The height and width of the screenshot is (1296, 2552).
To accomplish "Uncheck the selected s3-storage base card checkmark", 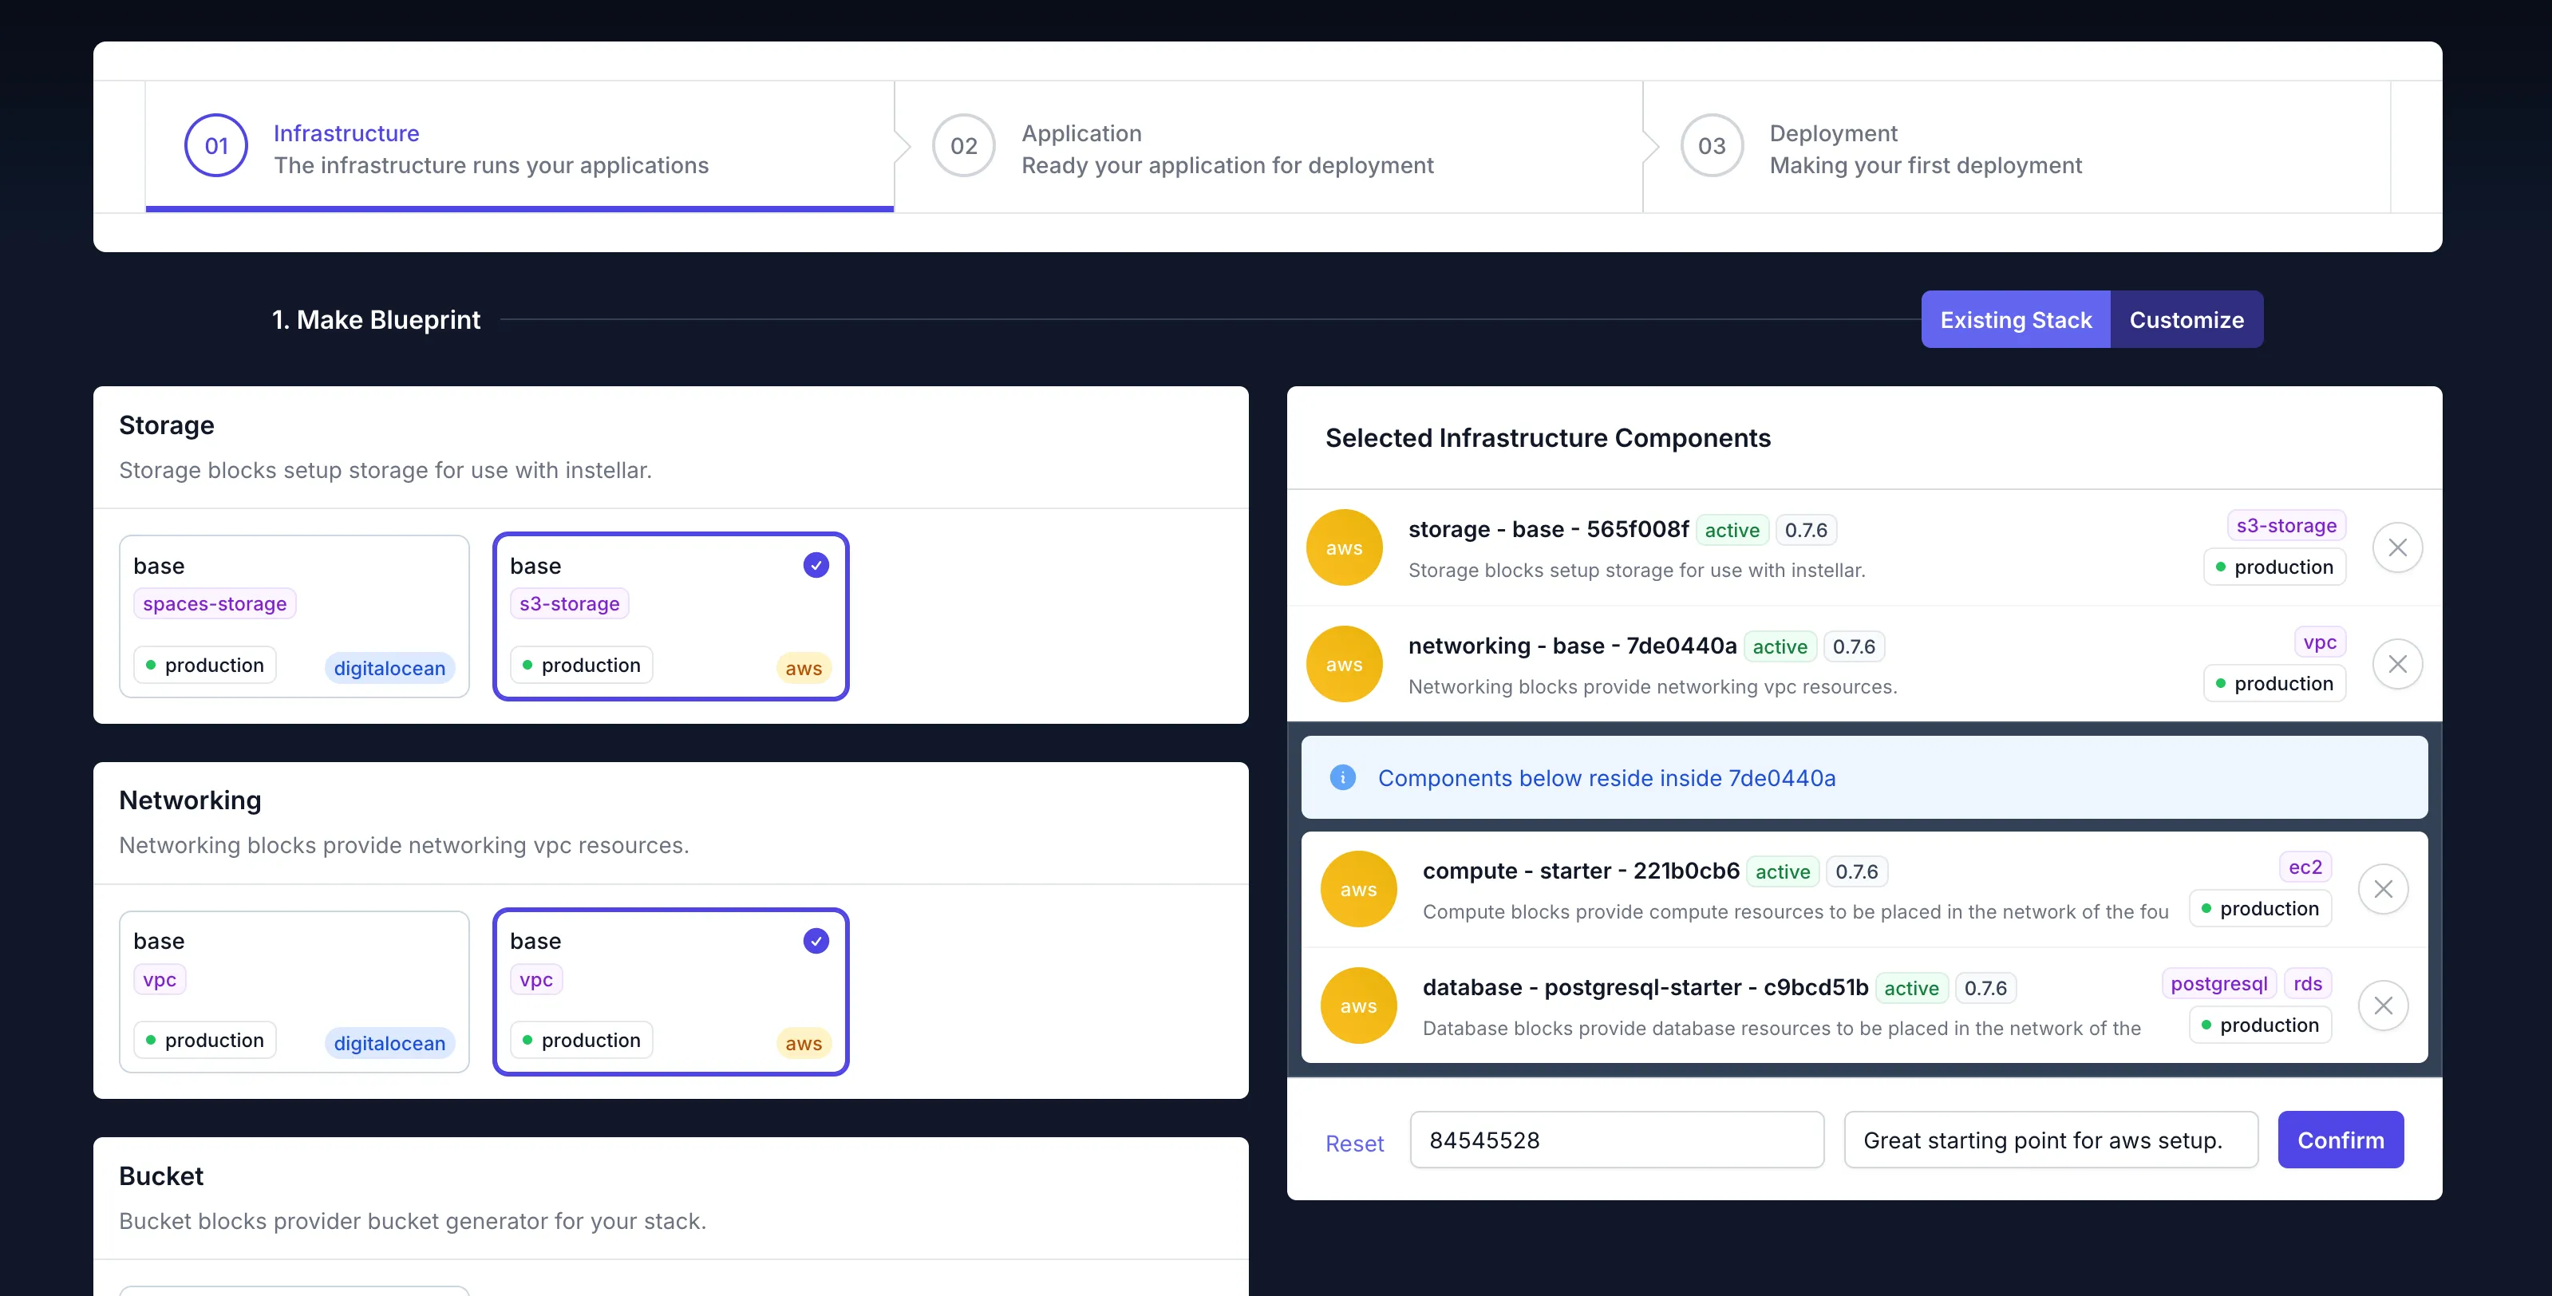I will click(816, 565).
